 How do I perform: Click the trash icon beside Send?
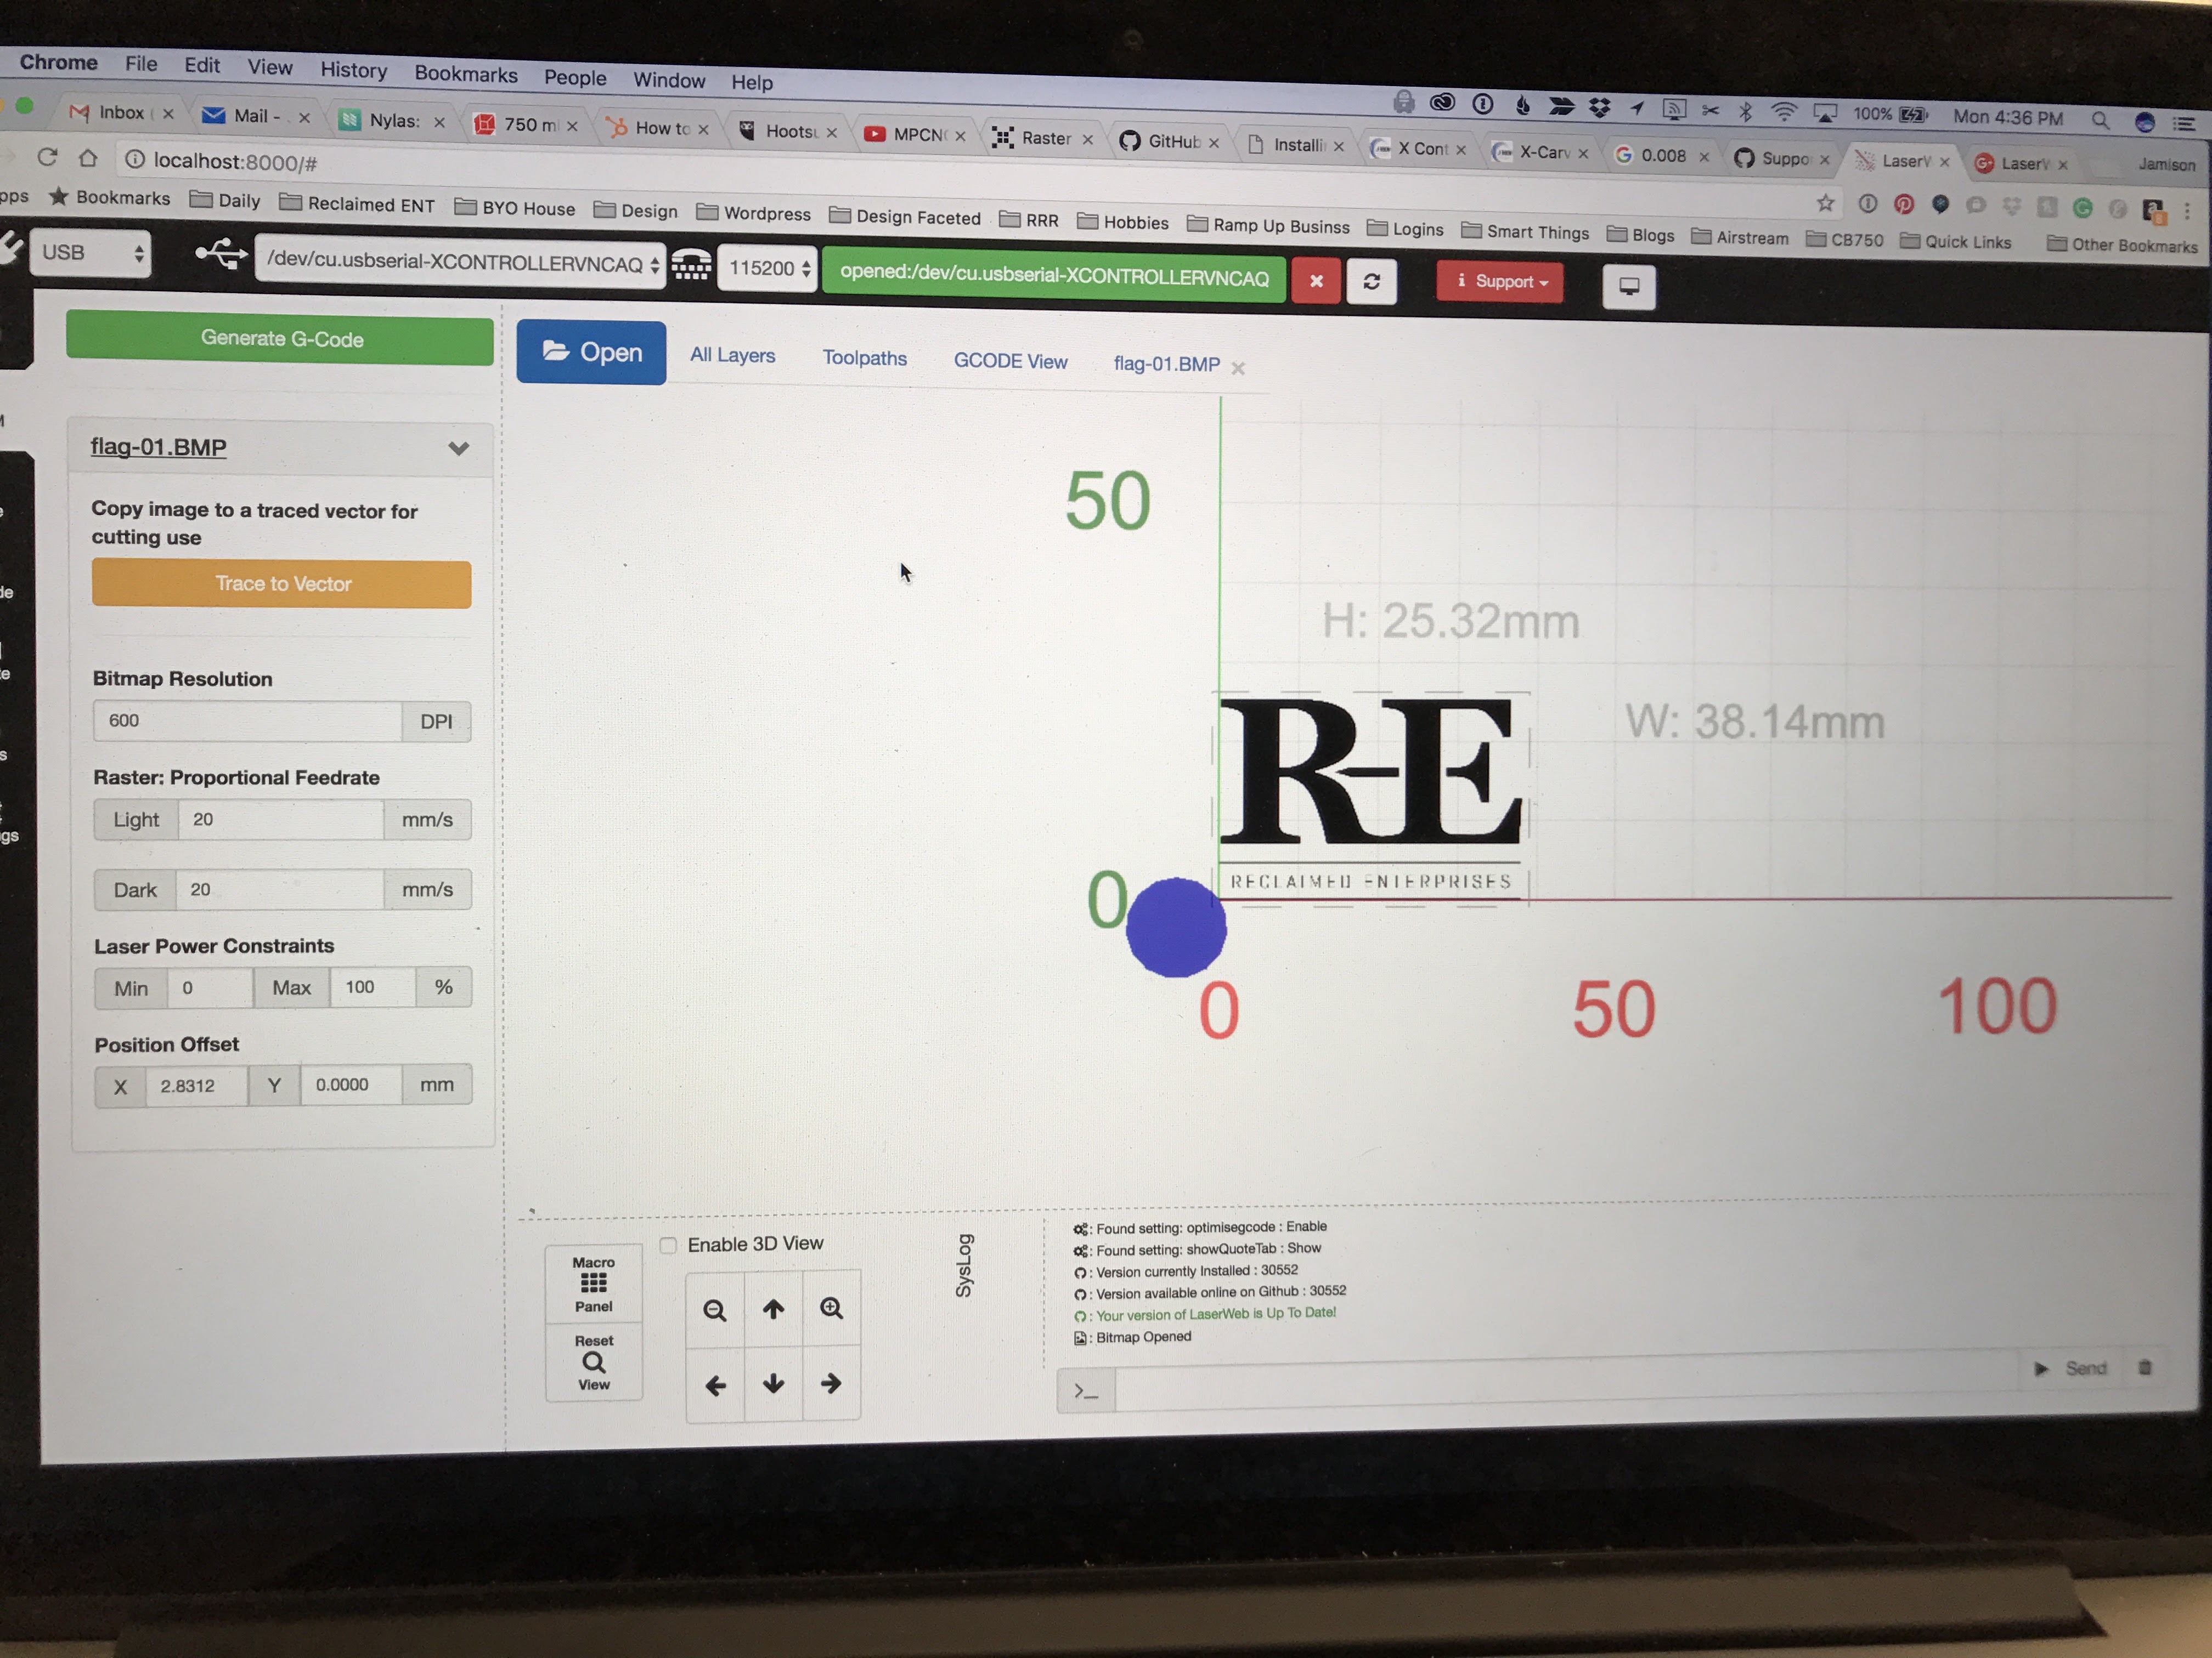point(2144,1367)
